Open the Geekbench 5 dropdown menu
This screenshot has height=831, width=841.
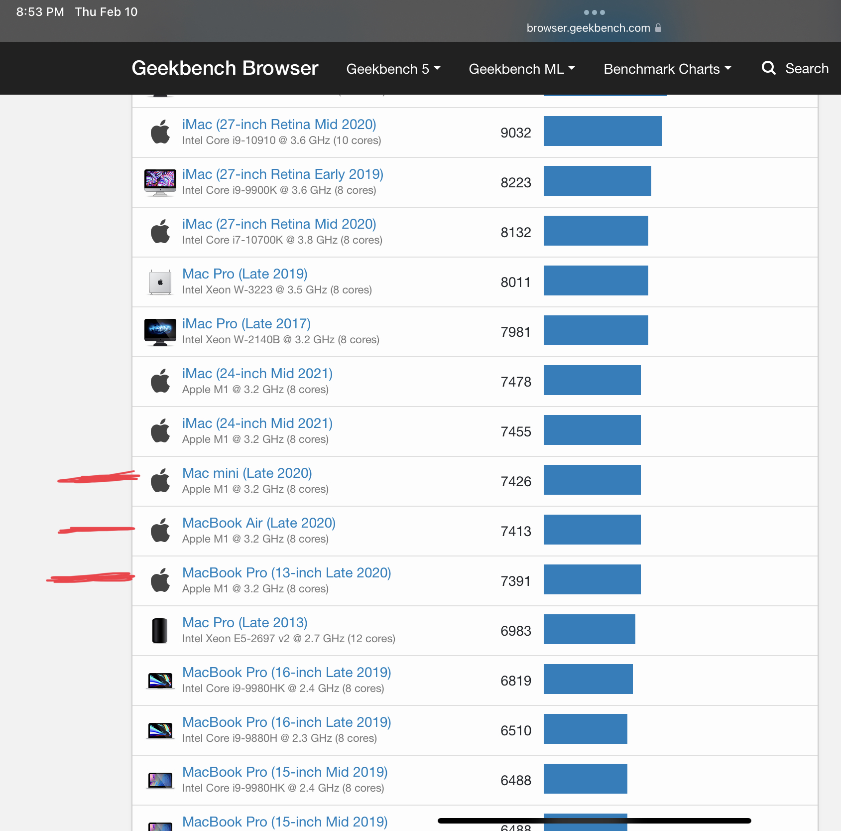pyautogui.click(x=393, y=69)
